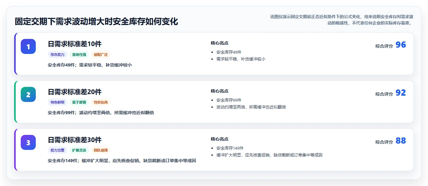The image size is (428, 186).
Task: Click the score 88
Action: [401, 141]
